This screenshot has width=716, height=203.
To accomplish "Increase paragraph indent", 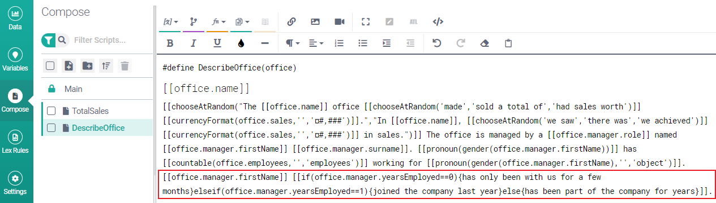I will [x=387, y=43].
